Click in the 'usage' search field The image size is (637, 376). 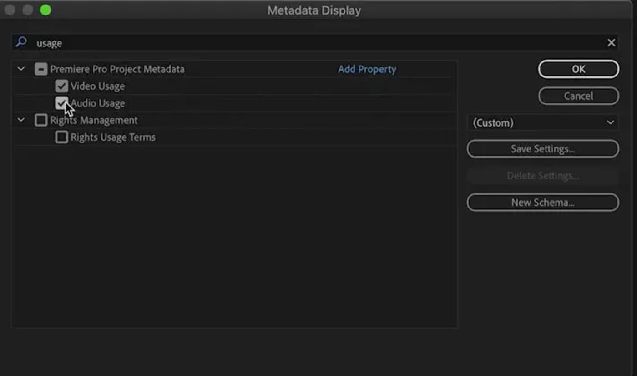coord(273,43)
